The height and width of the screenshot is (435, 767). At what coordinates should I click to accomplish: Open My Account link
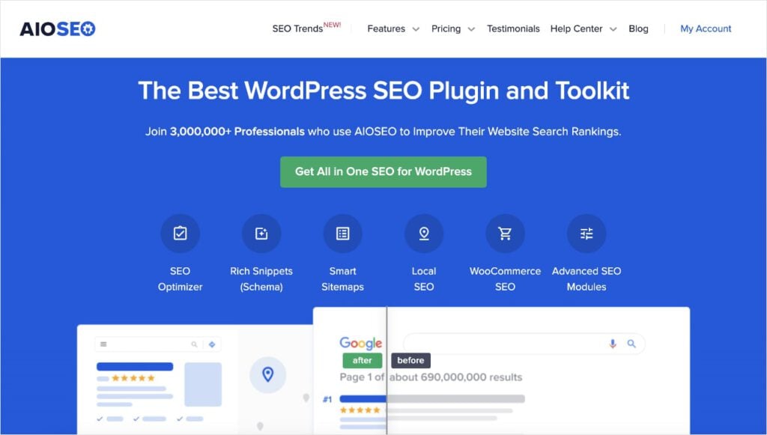tap(705, 28)
